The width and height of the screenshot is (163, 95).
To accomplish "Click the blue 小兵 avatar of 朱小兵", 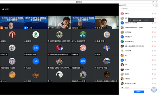I will pyautogui.click(x=36, y=61).
